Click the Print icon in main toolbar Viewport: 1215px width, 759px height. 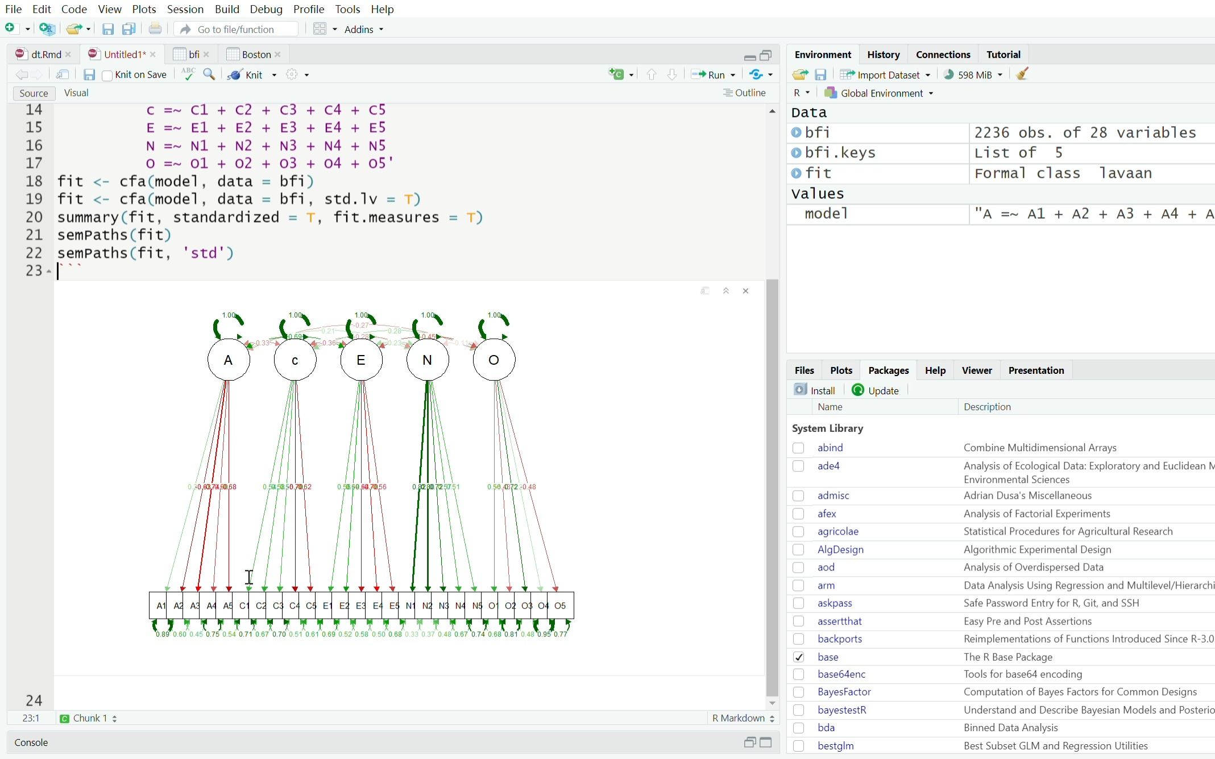155,28
